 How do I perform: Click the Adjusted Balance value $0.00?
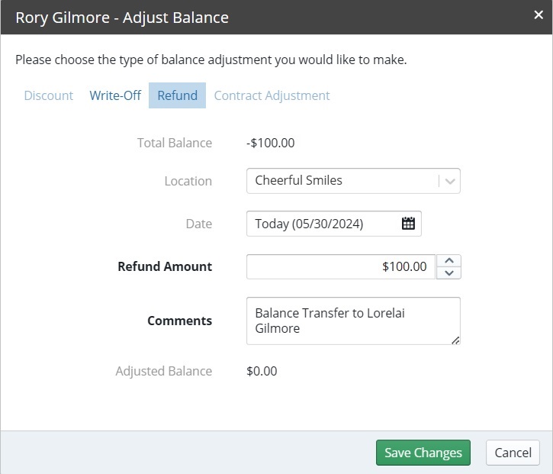(262, 371)
